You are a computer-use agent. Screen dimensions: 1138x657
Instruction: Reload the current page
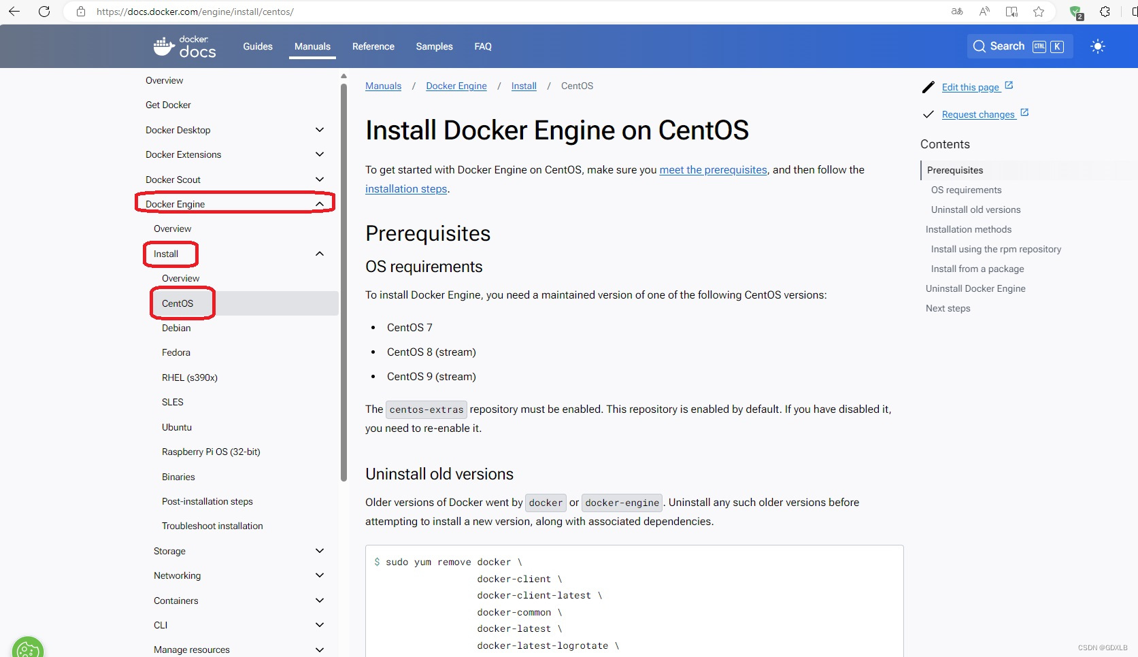[44, 12]
